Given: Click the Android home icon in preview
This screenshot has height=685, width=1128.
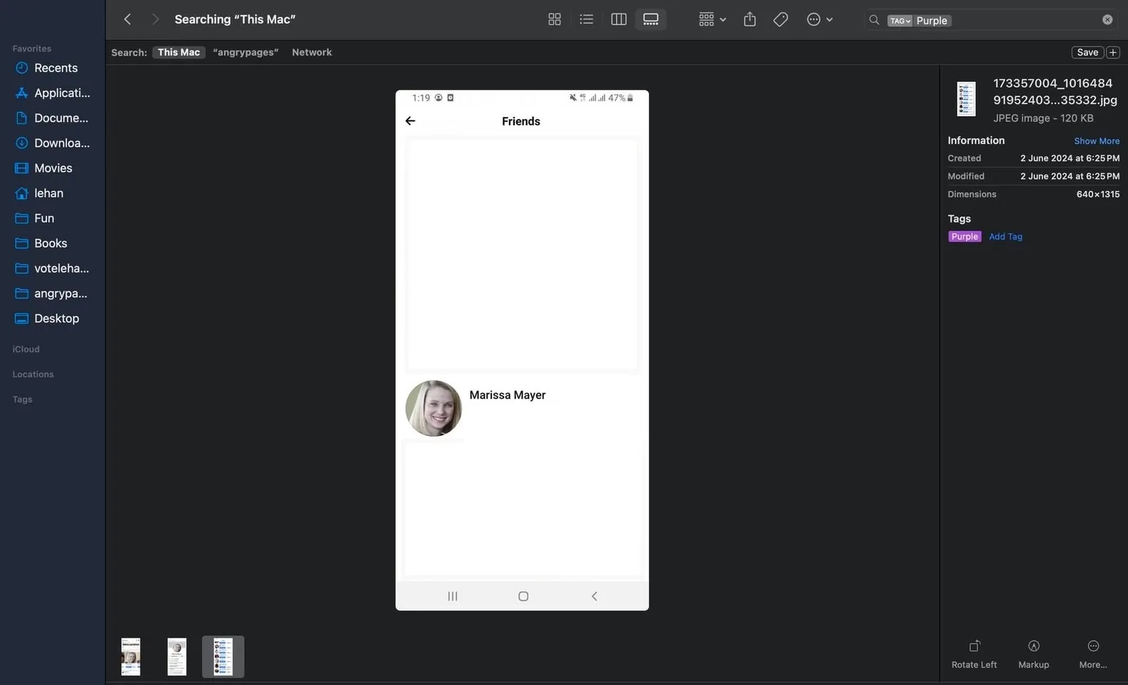Looking at the screenshot, I should [x=523, y=596].
